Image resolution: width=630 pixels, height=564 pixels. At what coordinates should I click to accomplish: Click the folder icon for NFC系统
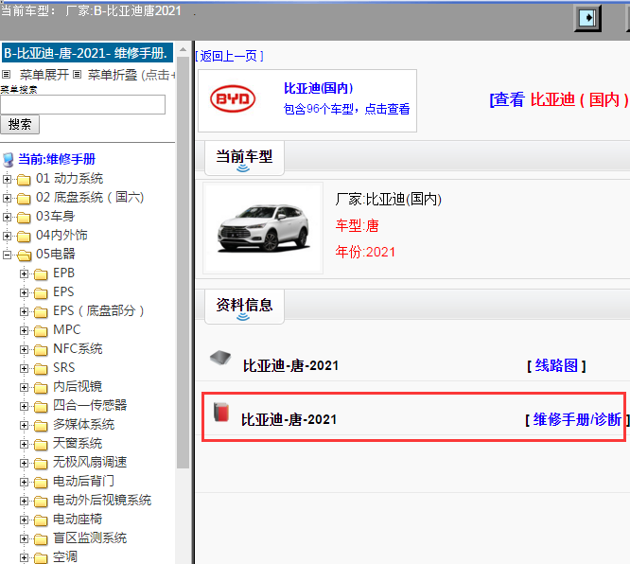pyautogui.click(x=41, y=350)
